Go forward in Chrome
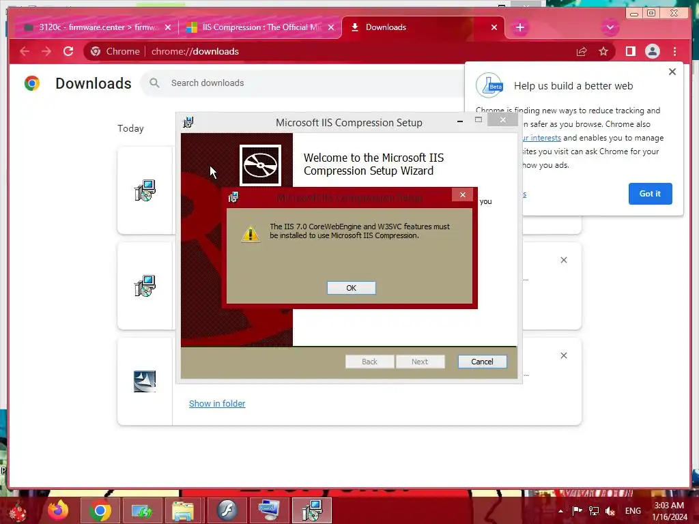 (x=46, y=51)
